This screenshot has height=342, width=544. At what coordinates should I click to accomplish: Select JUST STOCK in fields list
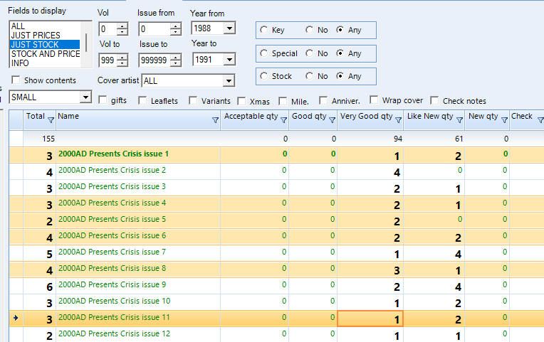pyautogui.click(x=45, y=45)
